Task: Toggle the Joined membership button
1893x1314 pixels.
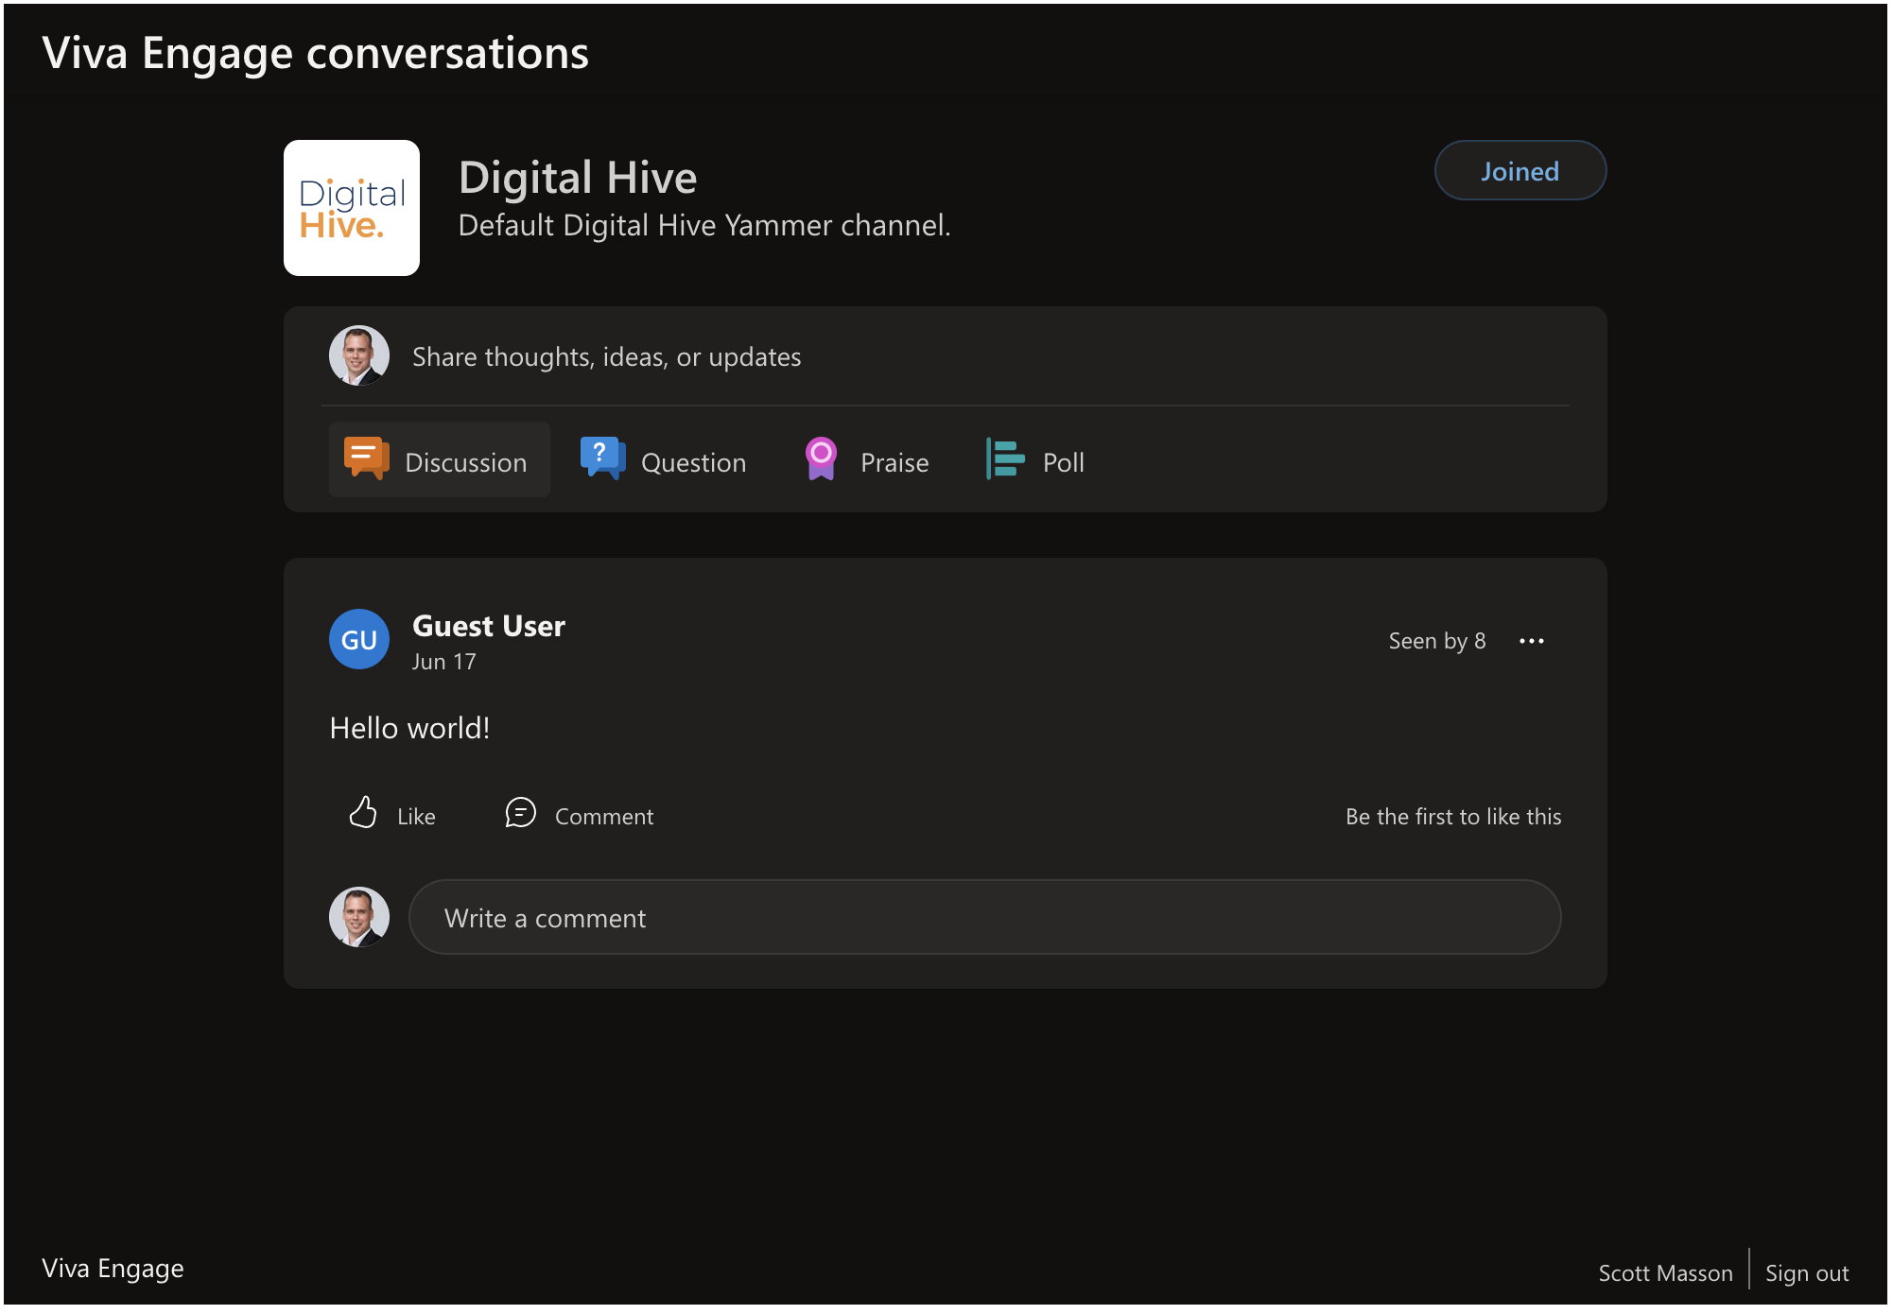Action: tap(1520, 171)
